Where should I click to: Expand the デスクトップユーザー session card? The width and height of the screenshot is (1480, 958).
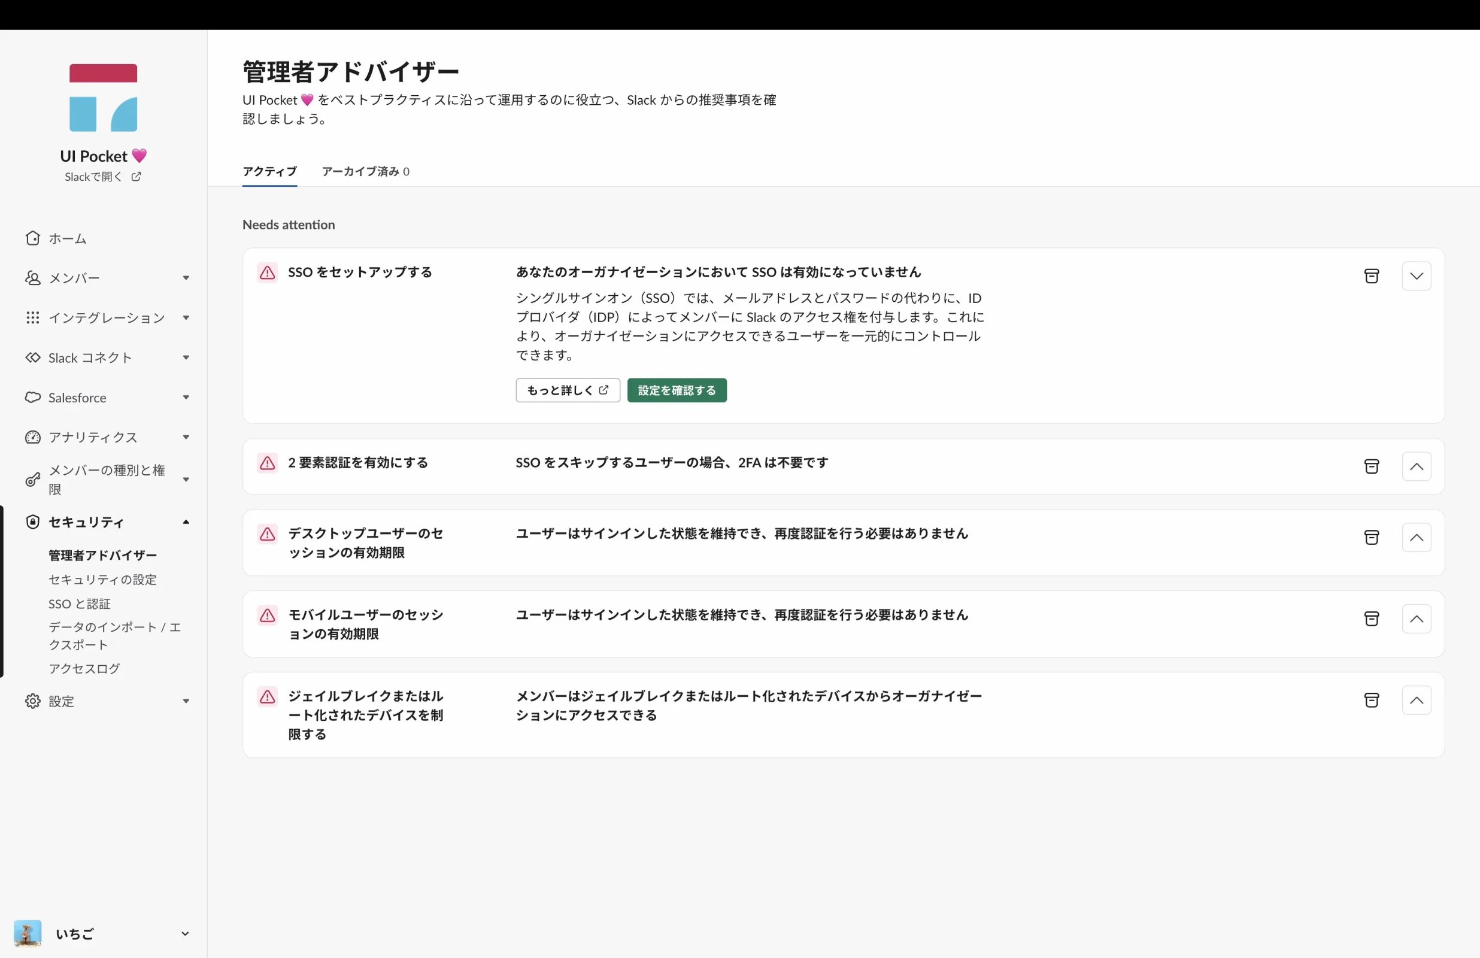1417,538
